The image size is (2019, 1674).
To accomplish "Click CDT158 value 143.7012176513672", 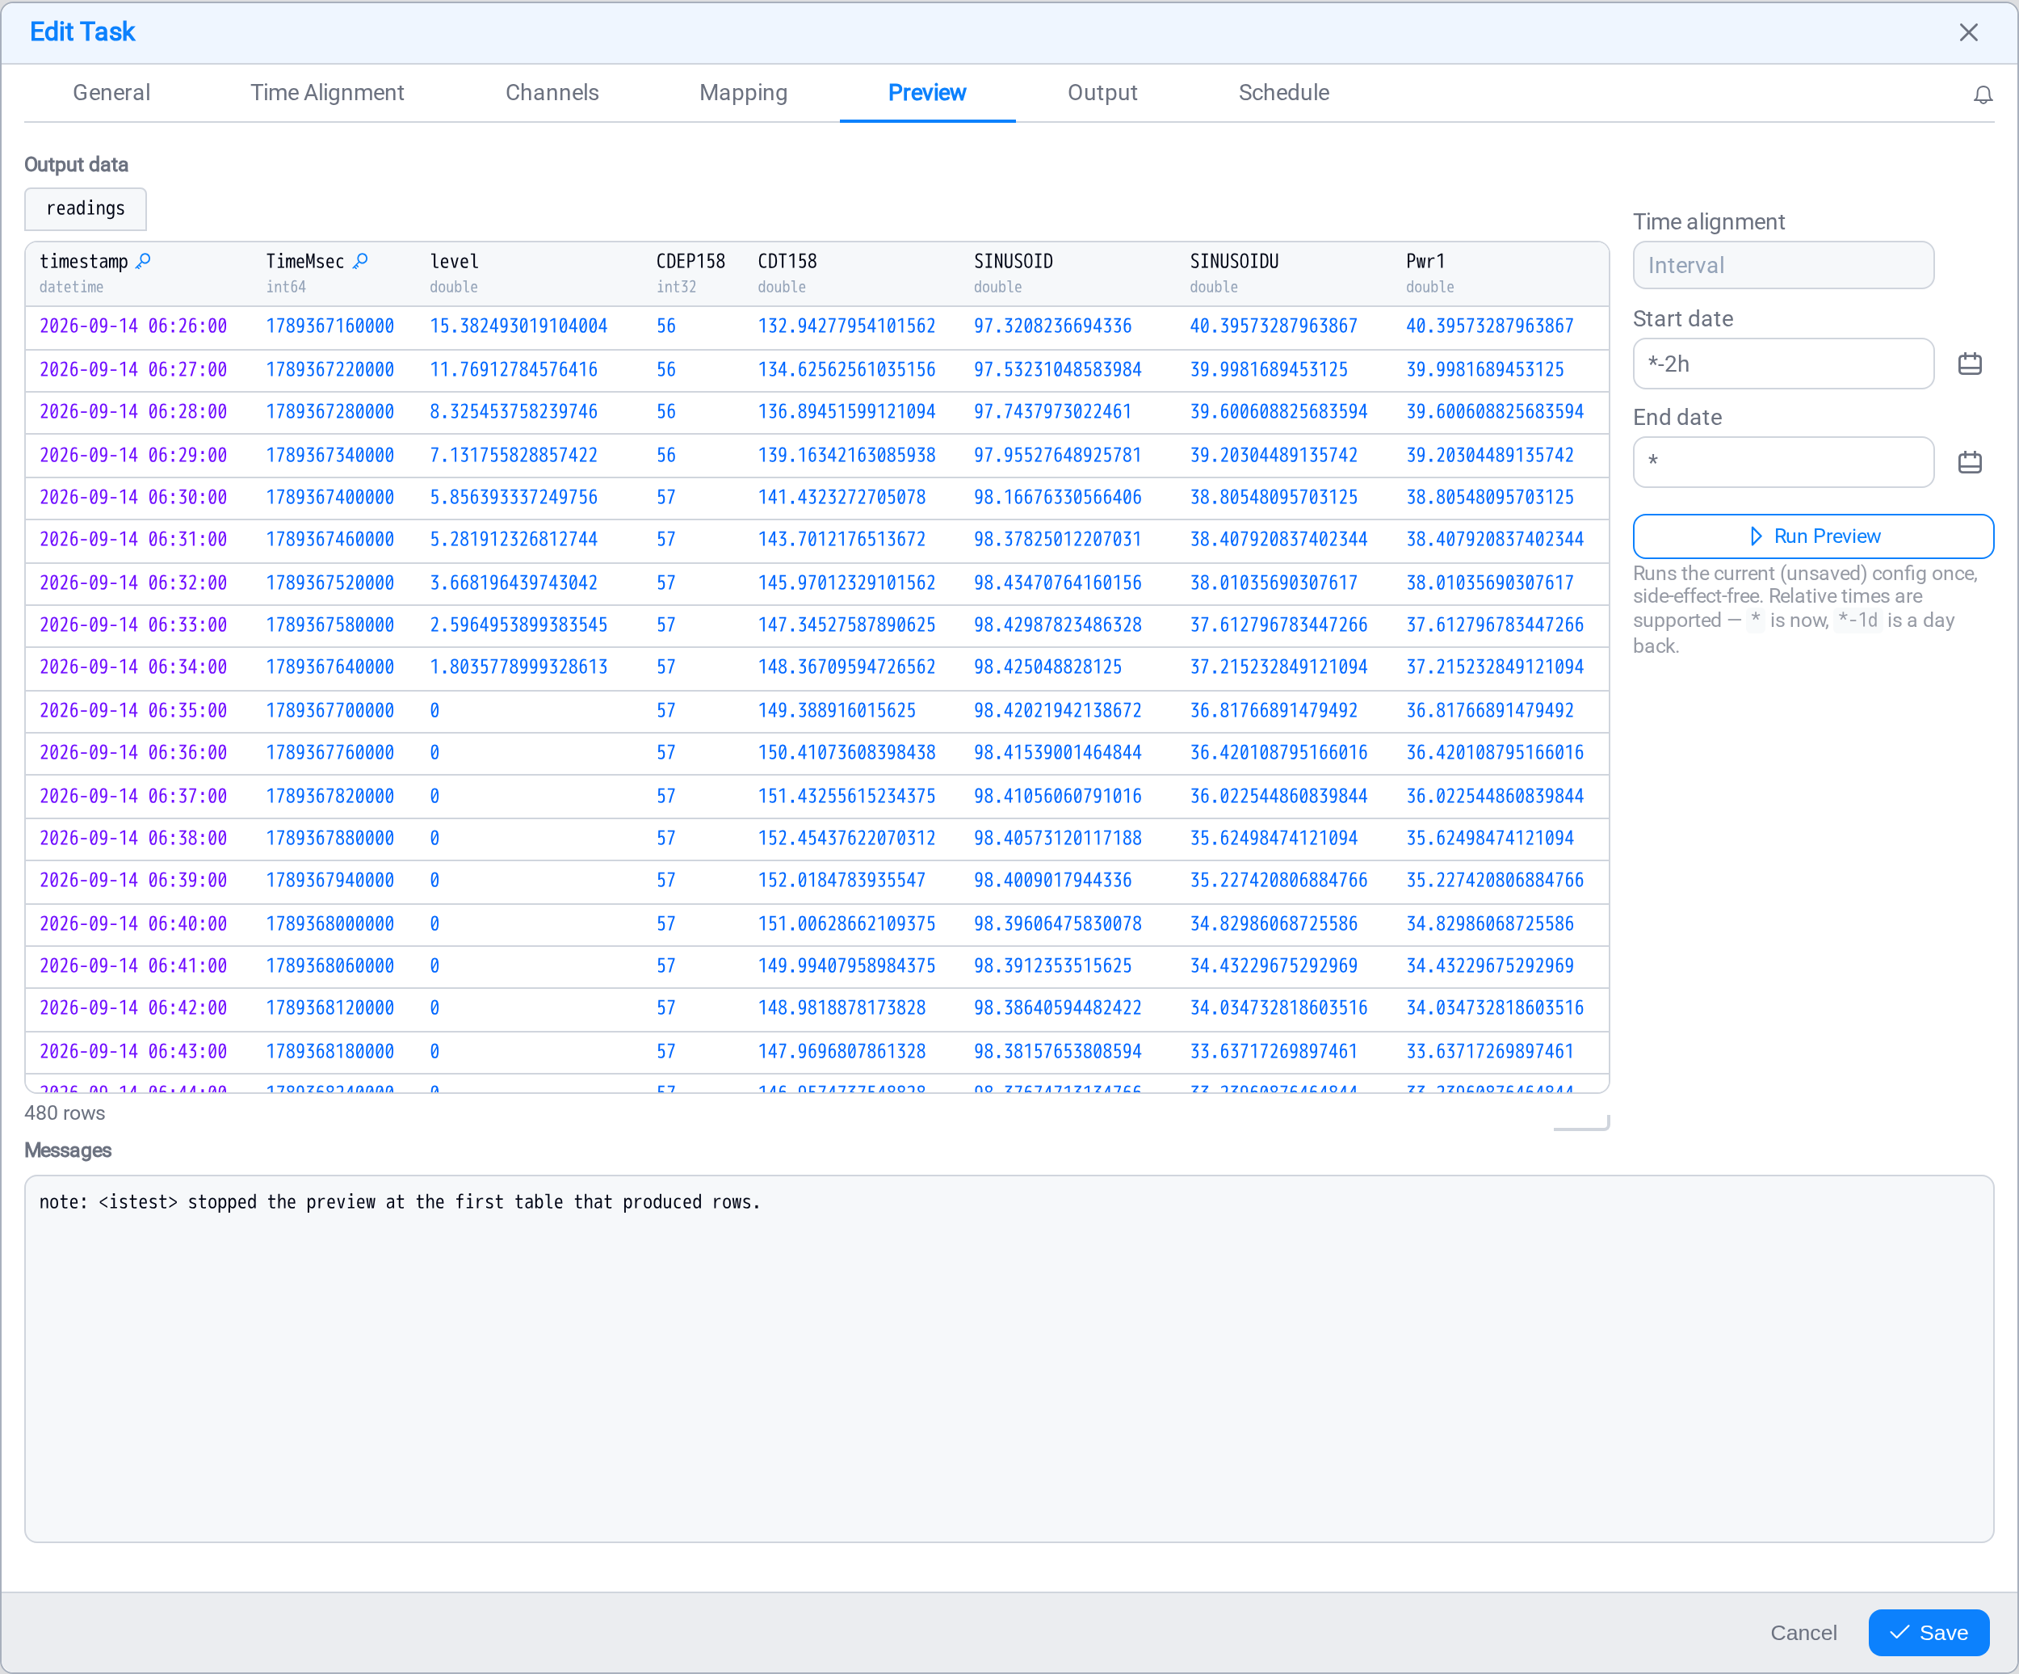I will (842, 540).
